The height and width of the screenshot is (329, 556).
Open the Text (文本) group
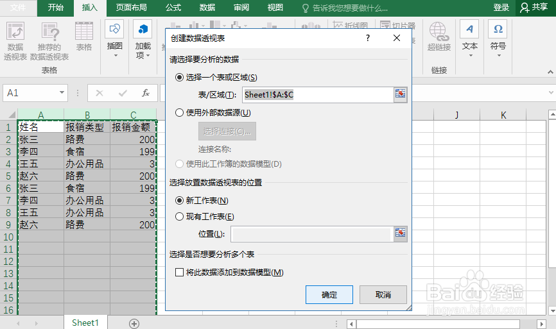[470, 39]
